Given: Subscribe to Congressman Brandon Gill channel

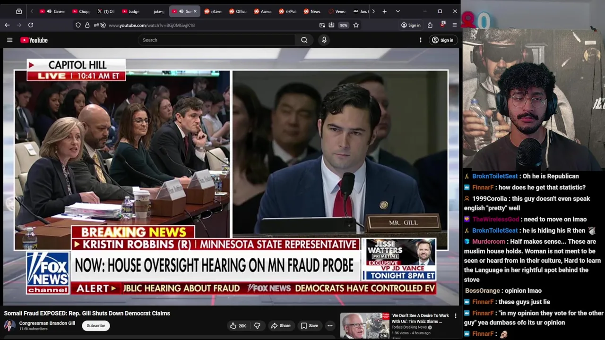Looking at the screenshot, I should coord(96,325).
